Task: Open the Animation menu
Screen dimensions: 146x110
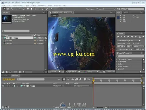Action: (x=42, y=5)
